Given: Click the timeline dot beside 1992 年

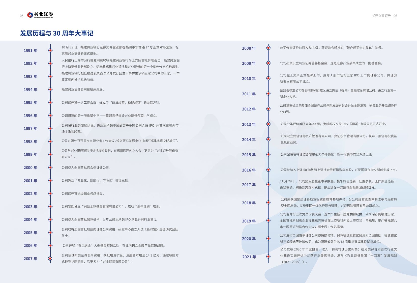Looking at the screenshot, I should (x=50, y=63).
